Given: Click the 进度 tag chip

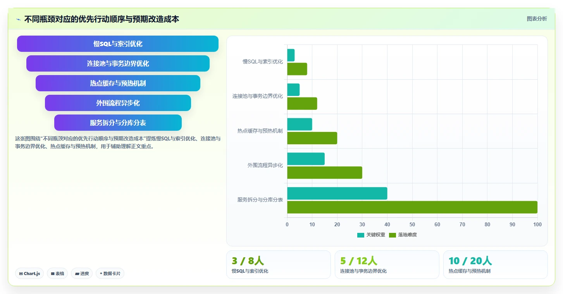Looking at the screenshot, I should coord(82,273).
